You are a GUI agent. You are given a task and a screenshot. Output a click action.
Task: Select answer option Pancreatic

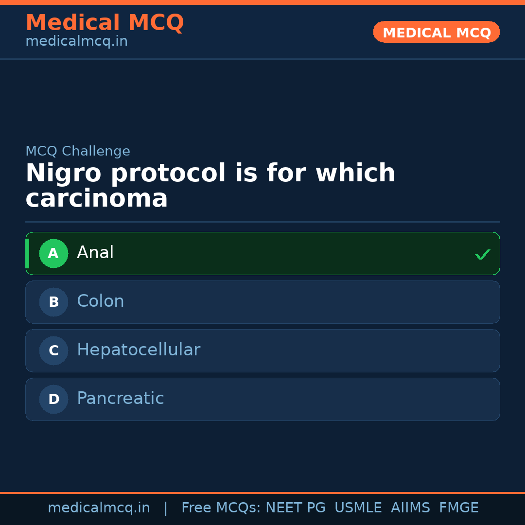pyautogui.click(x=262, y=399)
